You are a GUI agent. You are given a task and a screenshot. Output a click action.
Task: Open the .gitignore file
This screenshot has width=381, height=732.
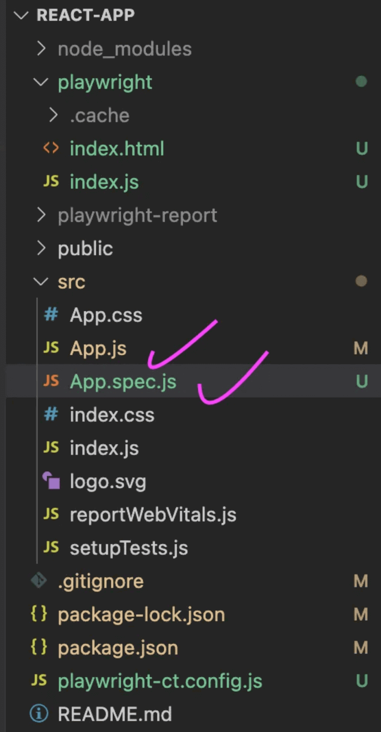[x=101, y=581]
